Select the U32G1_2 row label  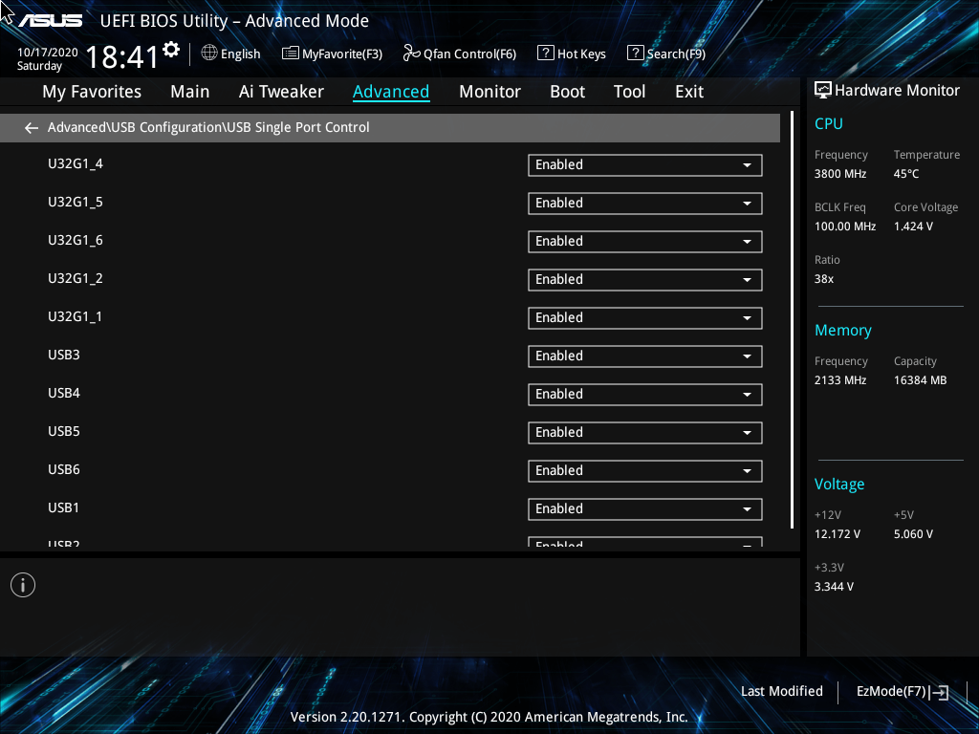(x=75, y=278)
